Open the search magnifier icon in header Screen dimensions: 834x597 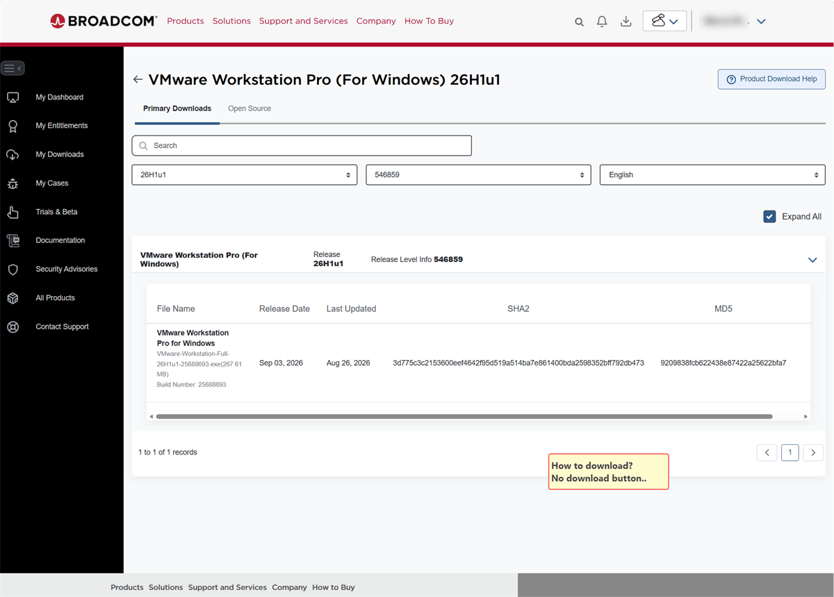pos(579,22)
